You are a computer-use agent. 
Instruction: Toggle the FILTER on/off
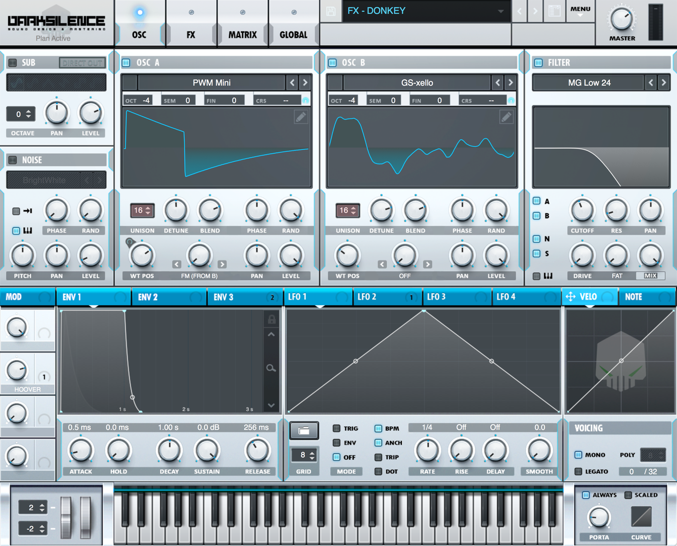538,62
